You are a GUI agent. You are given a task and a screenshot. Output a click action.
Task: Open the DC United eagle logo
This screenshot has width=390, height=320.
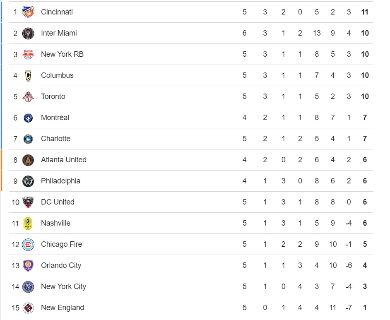click(28, 202)
